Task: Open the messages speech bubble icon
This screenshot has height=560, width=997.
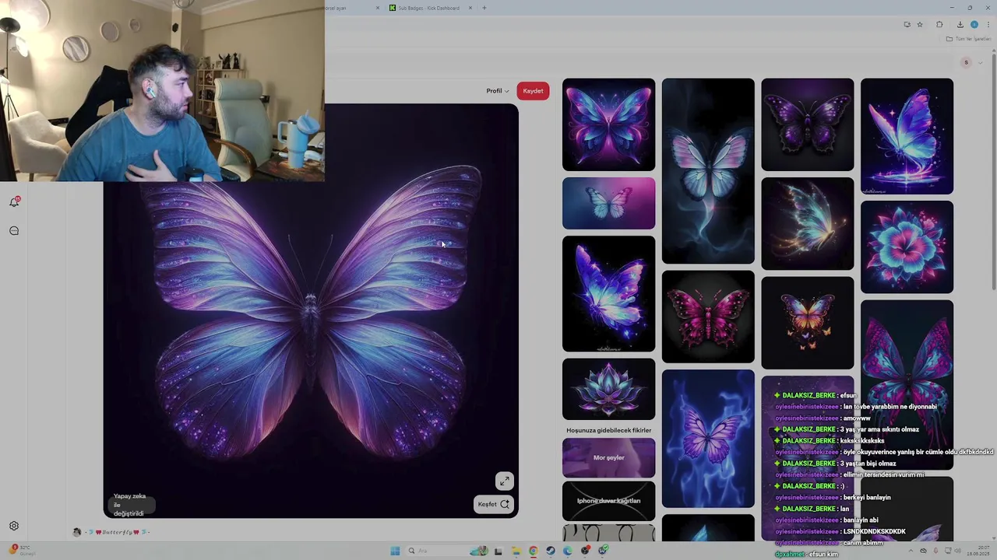Action: click(x=14, y=231)
